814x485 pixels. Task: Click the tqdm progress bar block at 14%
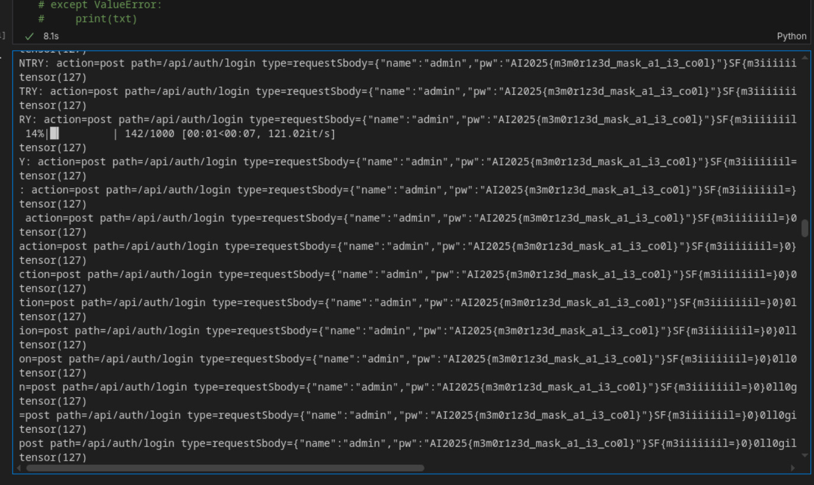(x=55, y=134)
